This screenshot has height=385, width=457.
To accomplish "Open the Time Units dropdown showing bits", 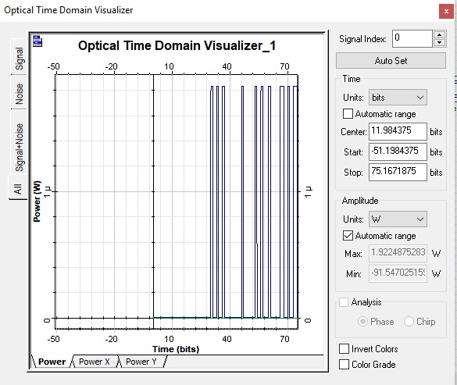I will coord(398,98).
